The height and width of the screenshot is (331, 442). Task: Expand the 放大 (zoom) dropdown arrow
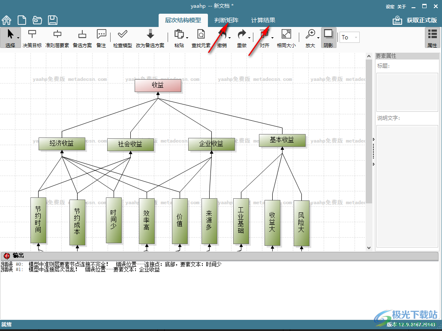point(319,38)
